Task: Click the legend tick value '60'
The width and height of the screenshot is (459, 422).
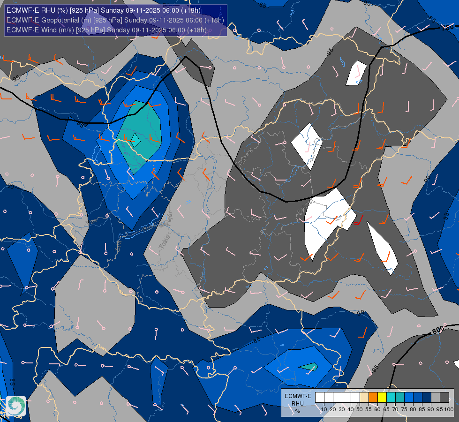Action: click(x=377, y=409)
